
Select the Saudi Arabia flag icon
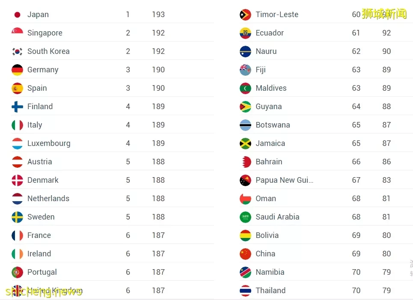point(246,217)
